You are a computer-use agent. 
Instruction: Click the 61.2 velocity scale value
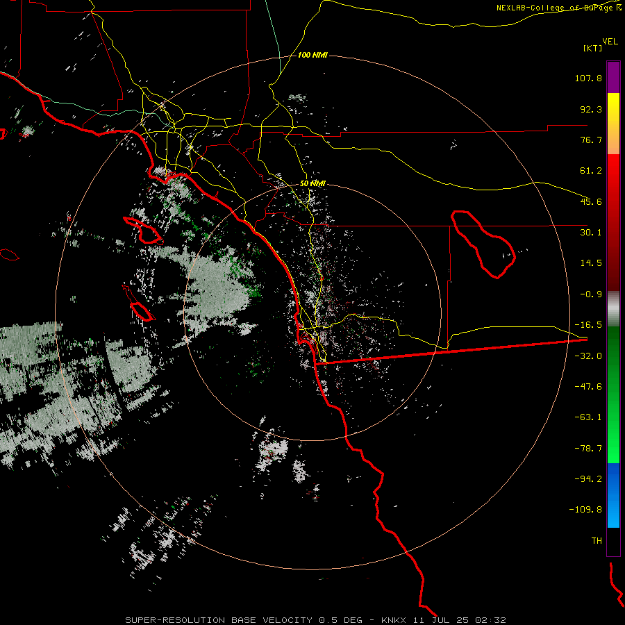point(591,171)
